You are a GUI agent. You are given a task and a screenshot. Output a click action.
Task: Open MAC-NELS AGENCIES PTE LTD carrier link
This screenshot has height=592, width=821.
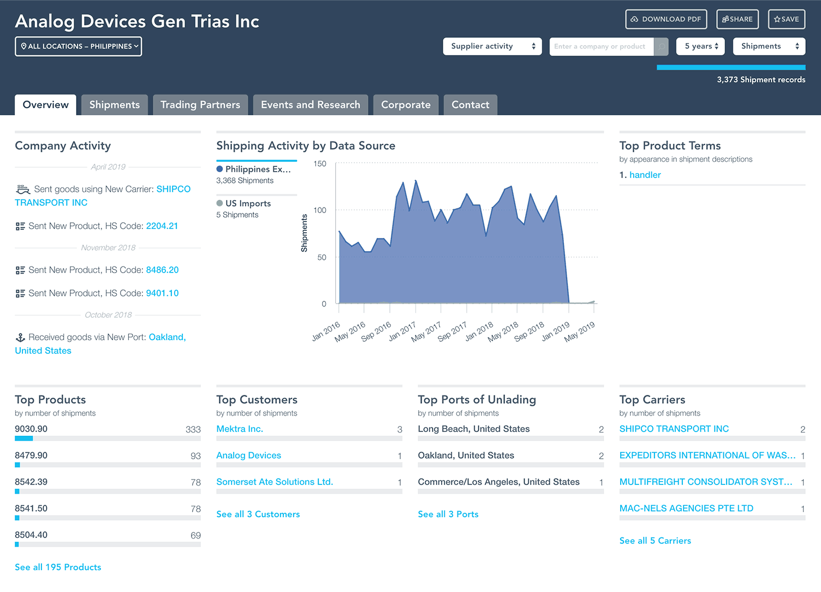[686, 508]
